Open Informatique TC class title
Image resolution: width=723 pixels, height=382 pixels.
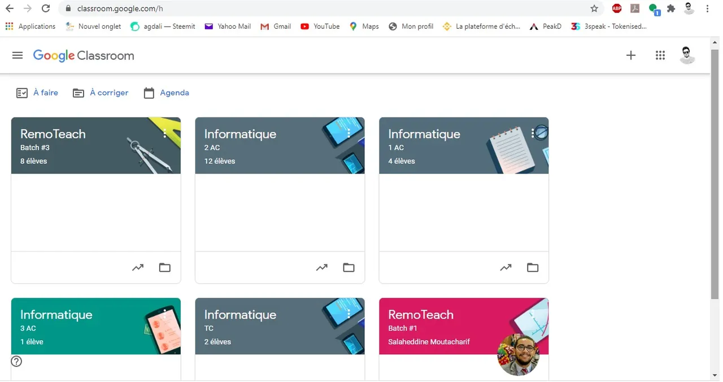click(x=240, y=315)
